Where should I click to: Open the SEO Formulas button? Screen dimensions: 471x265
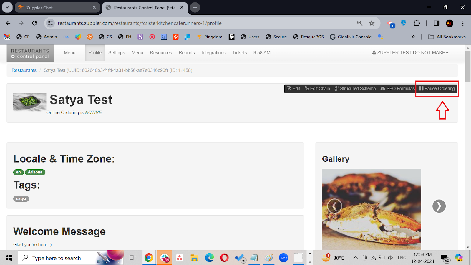[397, 89]
